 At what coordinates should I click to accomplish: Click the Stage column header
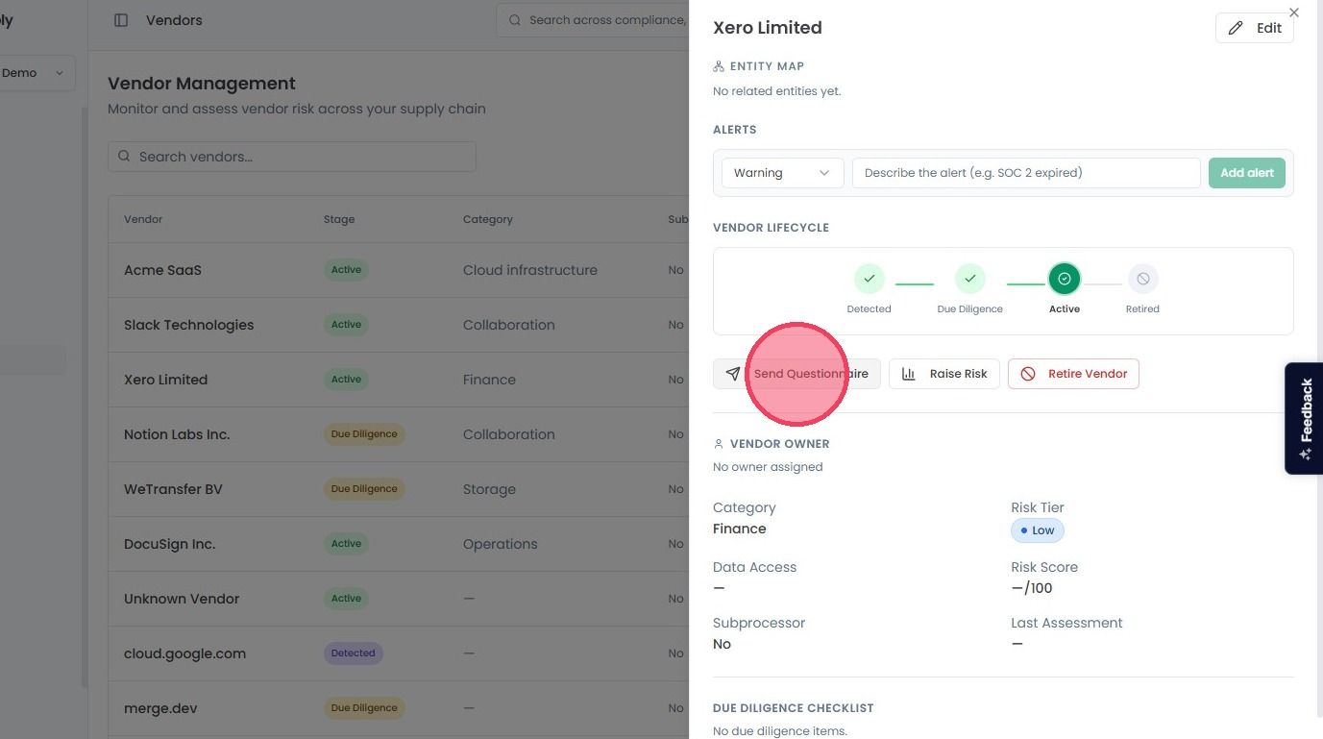(339, 219)
